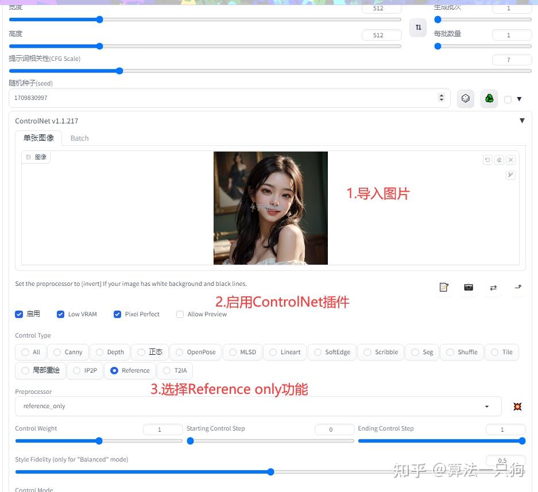
Task: Click the explosion icon beside the preprocessor dropdown
Action: pos(517,406)
